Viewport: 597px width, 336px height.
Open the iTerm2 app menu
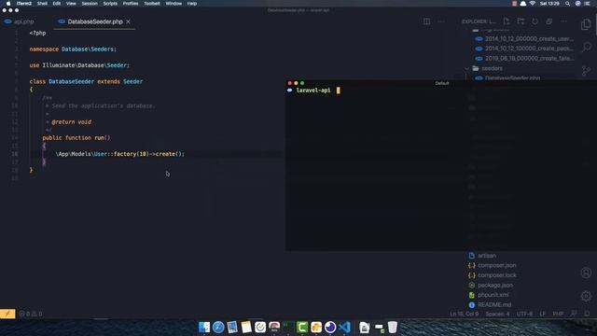point(24,4)
